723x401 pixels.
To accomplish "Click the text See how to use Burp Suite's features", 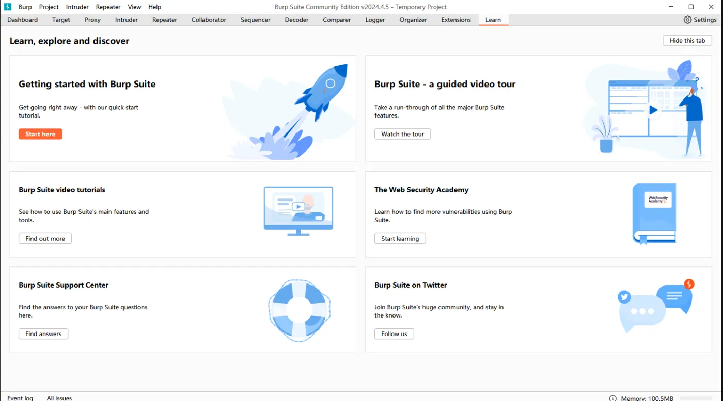I will (x=84, y=216).
